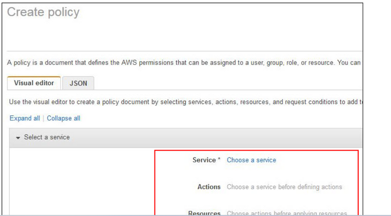This screenshot has width=391, height=216.
Task: Collapse the Select a service triangle
Action: click(x=18, y=138)
